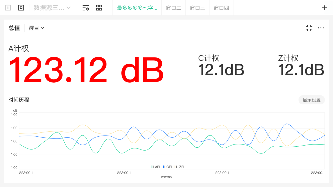Open the list settings gear icon
The height and width of the screenshot is (187, 333).
(x=86, y=8)
